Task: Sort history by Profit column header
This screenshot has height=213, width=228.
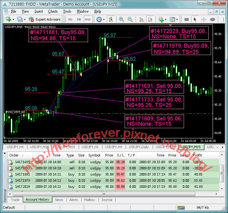Action: click(x=197, y=155)
